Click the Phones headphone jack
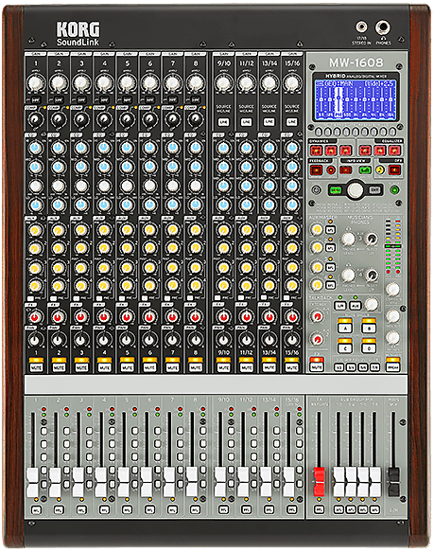The image size is (434, 552). tap(383, 27)
